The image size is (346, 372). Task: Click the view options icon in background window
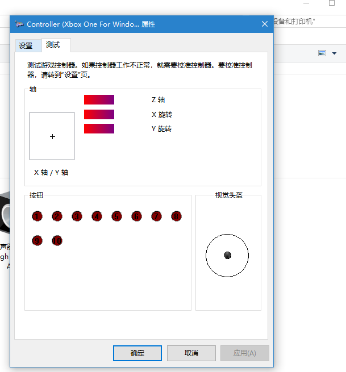322,53
